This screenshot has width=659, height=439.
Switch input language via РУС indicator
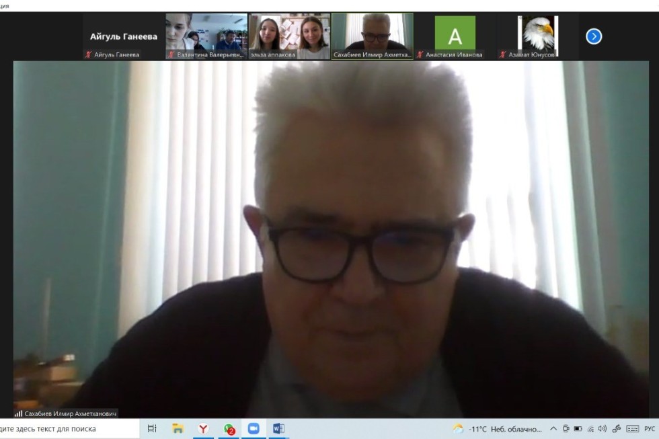click(649, 428)
